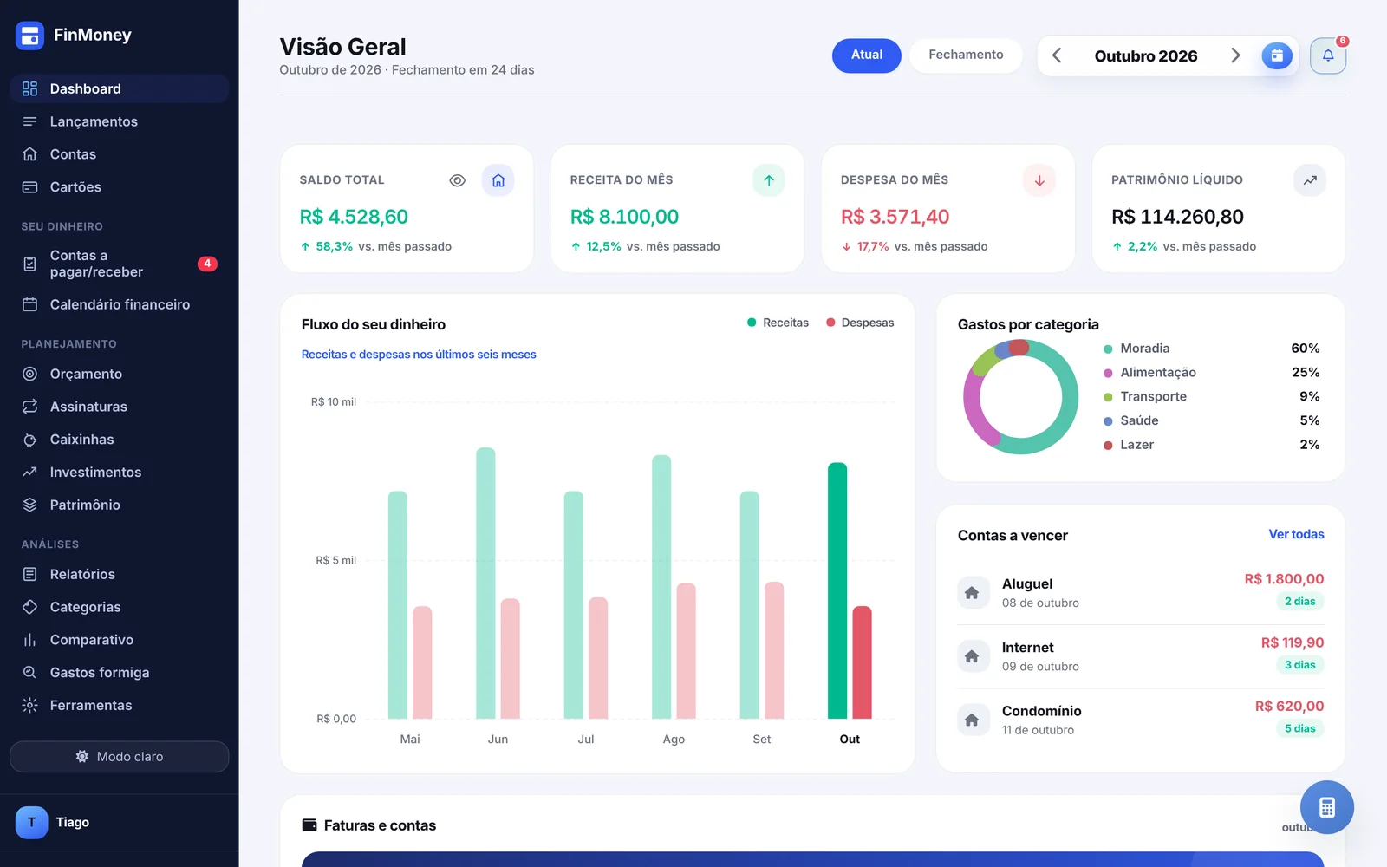Screen dimensions: 1387x867
Task: Toggle Despesas legend in chart
Action: coord(860,323)
